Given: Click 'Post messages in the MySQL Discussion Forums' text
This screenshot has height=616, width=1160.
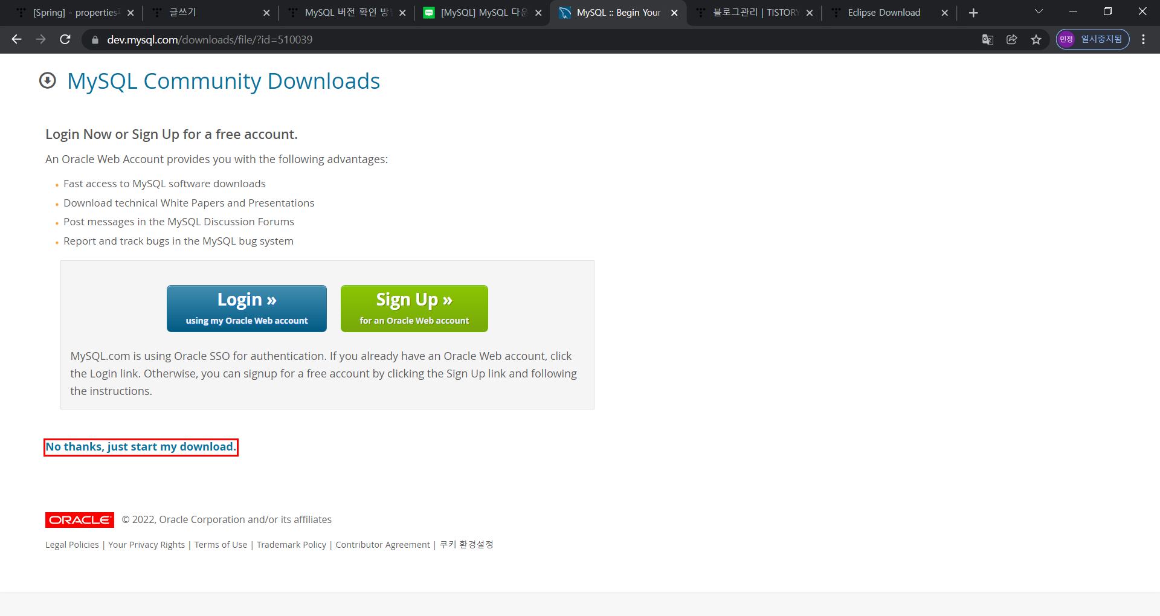Looking at the screenshot, I should click(179, 222).
